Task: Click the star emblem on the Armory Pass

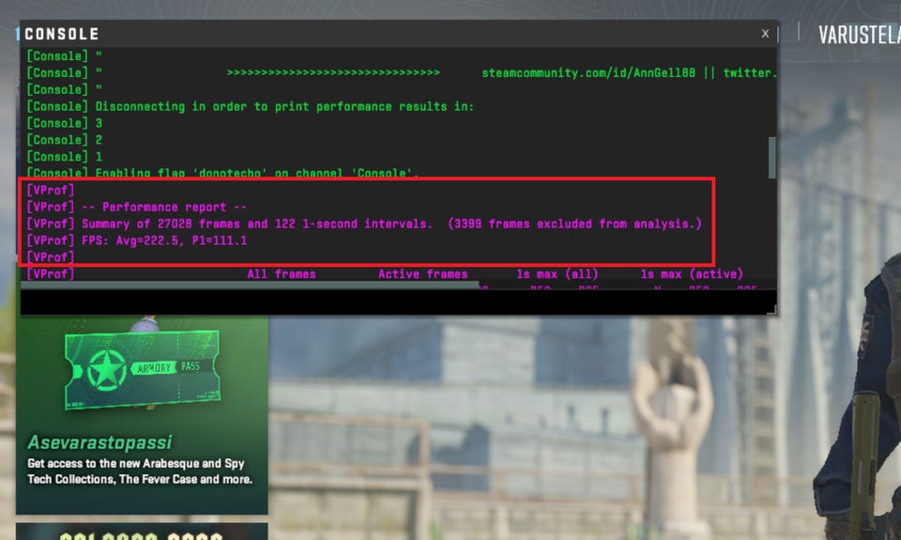Action: coord(107,370)
